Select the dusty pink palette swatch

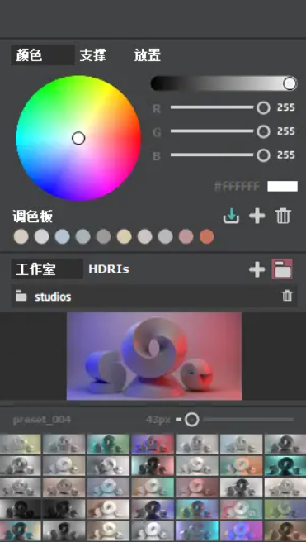(186, 237)
